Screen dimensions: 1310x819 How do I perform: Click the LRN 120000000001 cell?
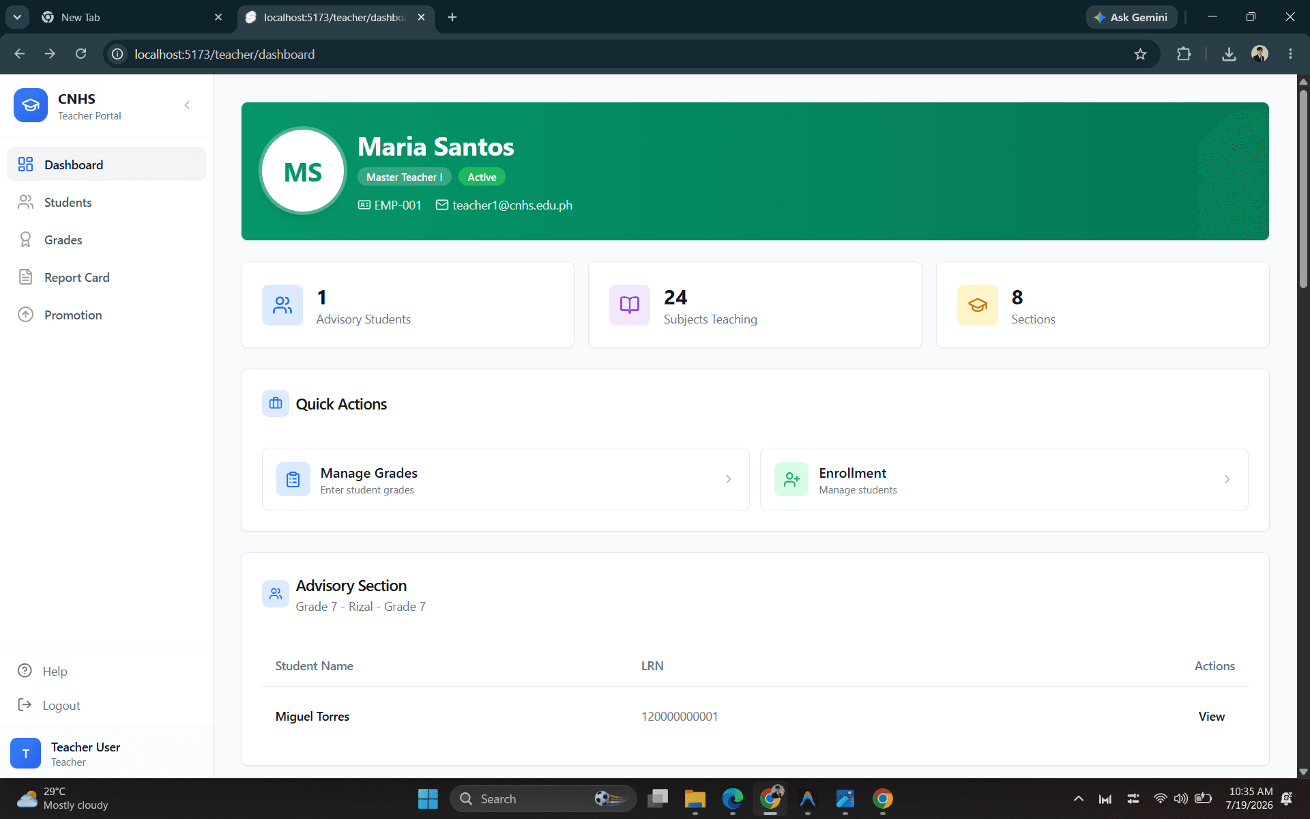pos(680,716)
